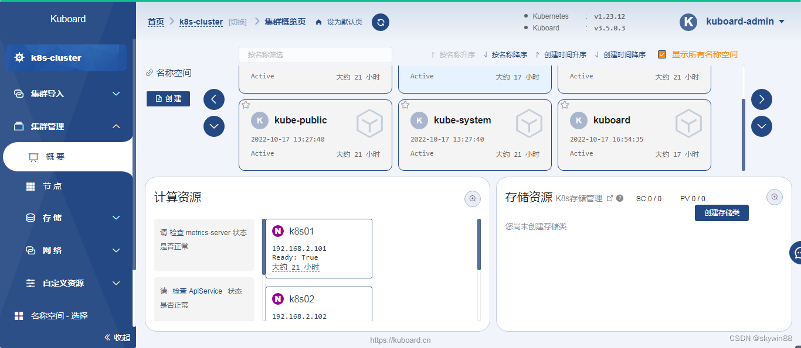The height and width of the screenshot is (348, 801).
Task: Click 设为默认页 link
Action: (345, 22)
